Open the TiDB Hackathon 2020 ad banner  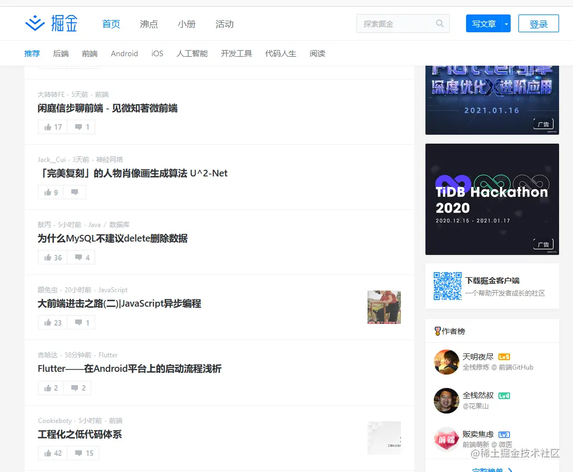click(492, 199)
